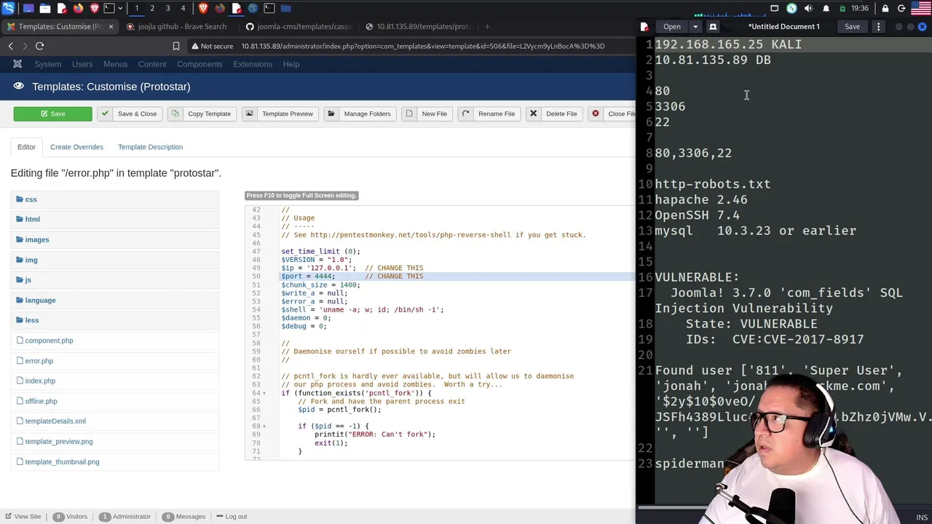
Task: Click New File button
Action: pos(427,114)
